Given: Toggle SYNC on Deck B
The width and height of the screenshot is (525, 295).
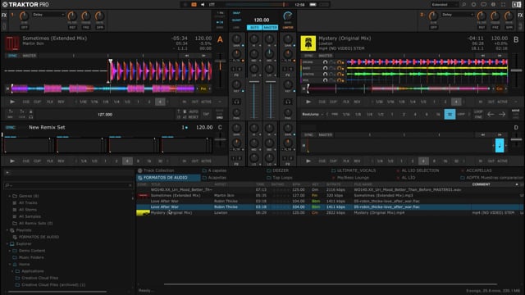Looking at the screenshot, I should pos(308,56).
